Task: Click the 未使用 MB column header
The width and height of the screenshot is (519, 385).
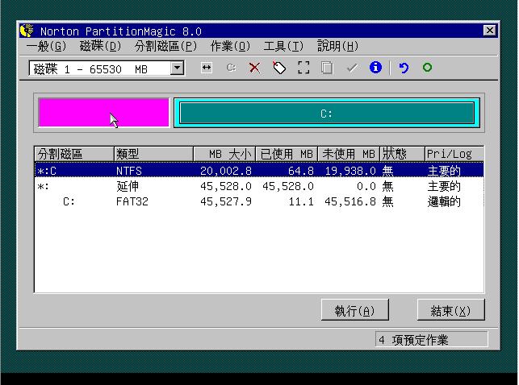Action: (349, 154)
